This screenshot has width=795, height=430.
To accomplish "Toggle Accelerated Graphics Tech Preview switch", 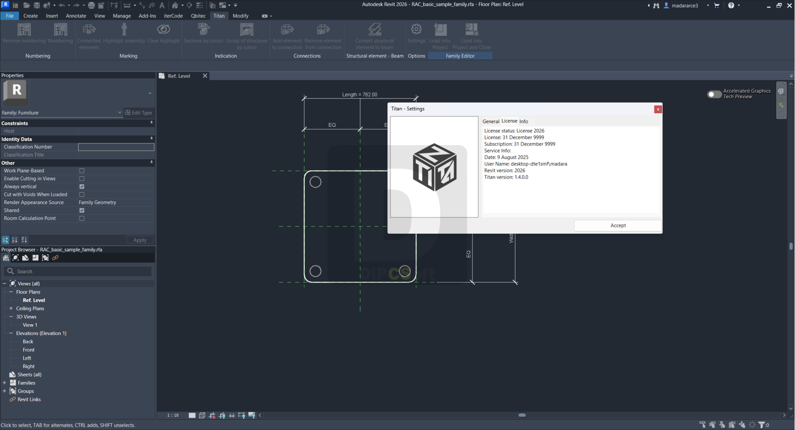I will pyautogui.click(x=714, y=94).
